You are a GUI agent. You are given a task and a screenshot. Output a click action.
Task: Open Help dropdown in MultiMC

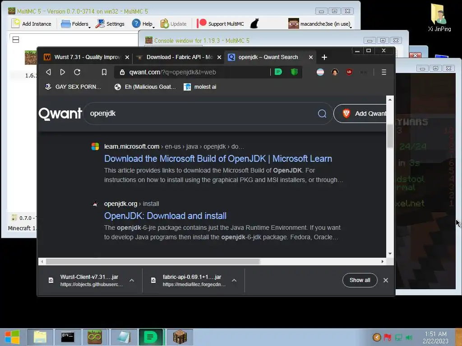pos(143,24)
